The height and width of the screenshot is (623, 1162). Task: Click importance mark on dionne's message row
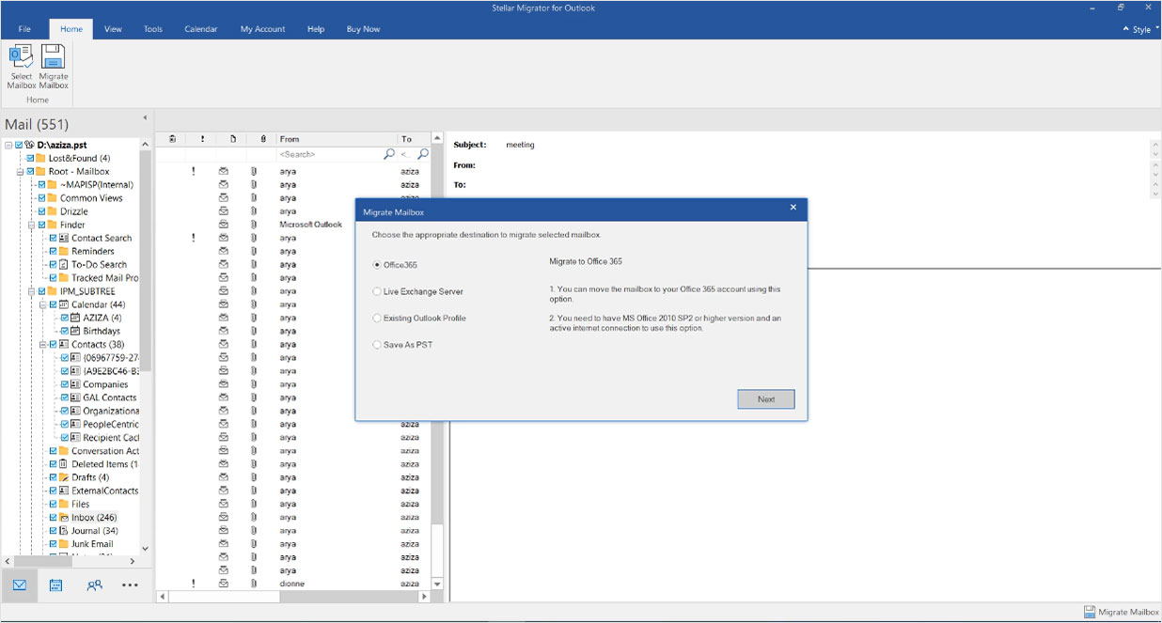click(194, 584)
